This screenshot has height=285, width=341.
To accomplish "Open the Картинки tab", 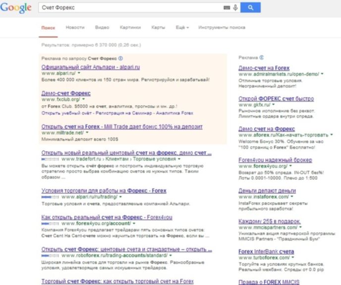I will (x=130, y=28).
